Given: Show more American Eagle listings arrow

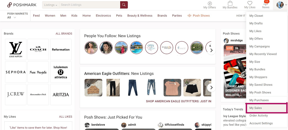Looking at the screenshot, I should pos(211,88).
